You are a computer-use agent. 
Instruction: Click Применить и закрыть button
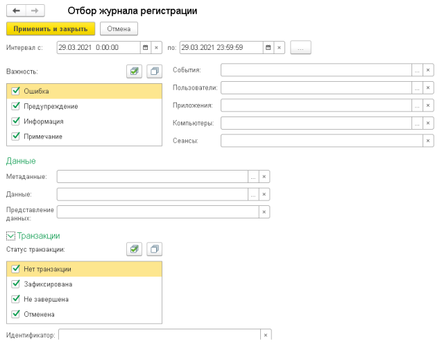click(51, 28)
